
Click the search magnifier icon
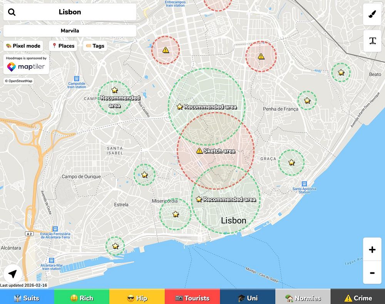pyautogui.click(x=12, y=12)
